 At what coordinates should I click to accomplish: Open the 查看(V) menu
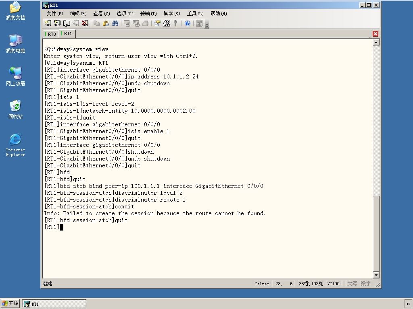pyautogui.click(x=101, y=14)
